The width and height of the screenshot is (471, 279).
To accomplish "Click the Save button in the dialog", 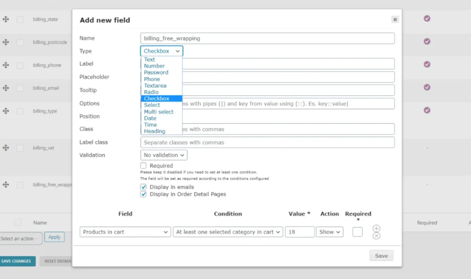I will (x=381, y=255).
